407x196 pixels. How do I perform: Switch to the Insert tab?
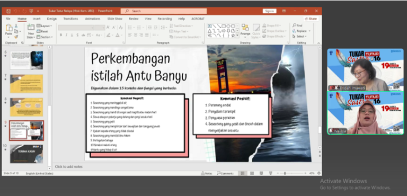tap(37, 19)
